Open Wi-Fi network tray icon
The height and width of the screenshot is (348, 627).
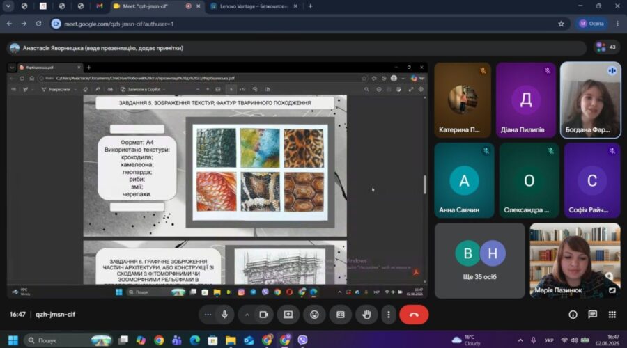click(564, 340)
